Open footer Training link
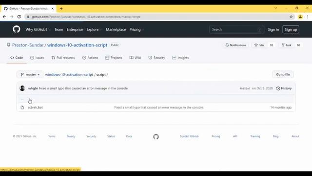The width and height of the screenshot is (312, 176). coord(255,136)
